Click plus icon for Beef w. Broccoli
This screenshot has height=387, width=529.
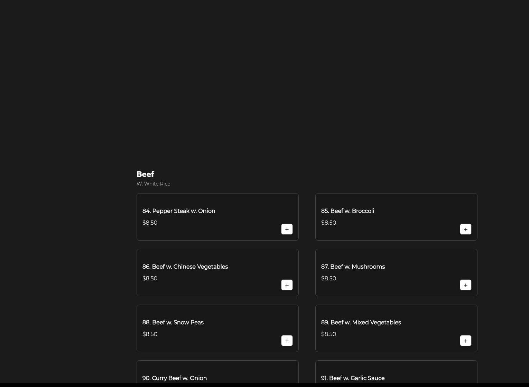(465, 229)
